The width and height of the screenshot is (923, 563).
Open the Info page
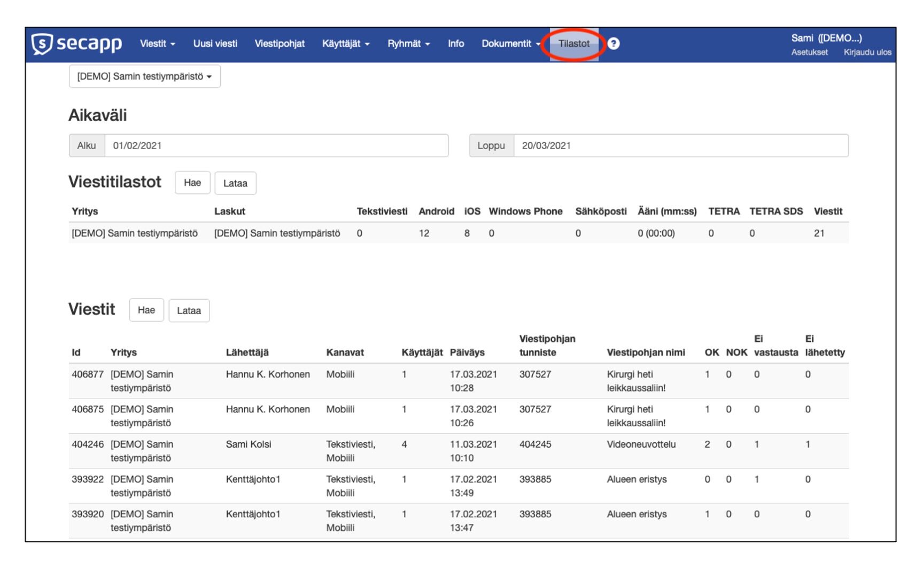click(x=455, y=44)
